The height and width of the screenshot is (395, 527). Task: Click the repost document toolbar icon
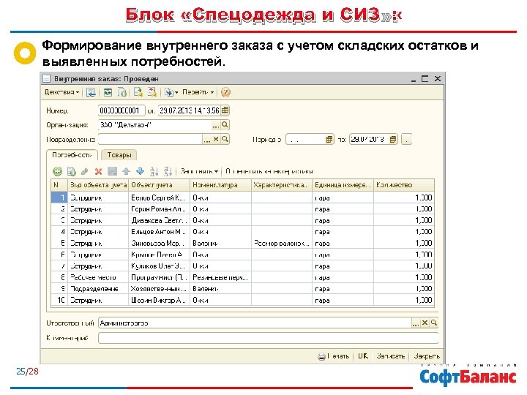(x=108, y=92)
